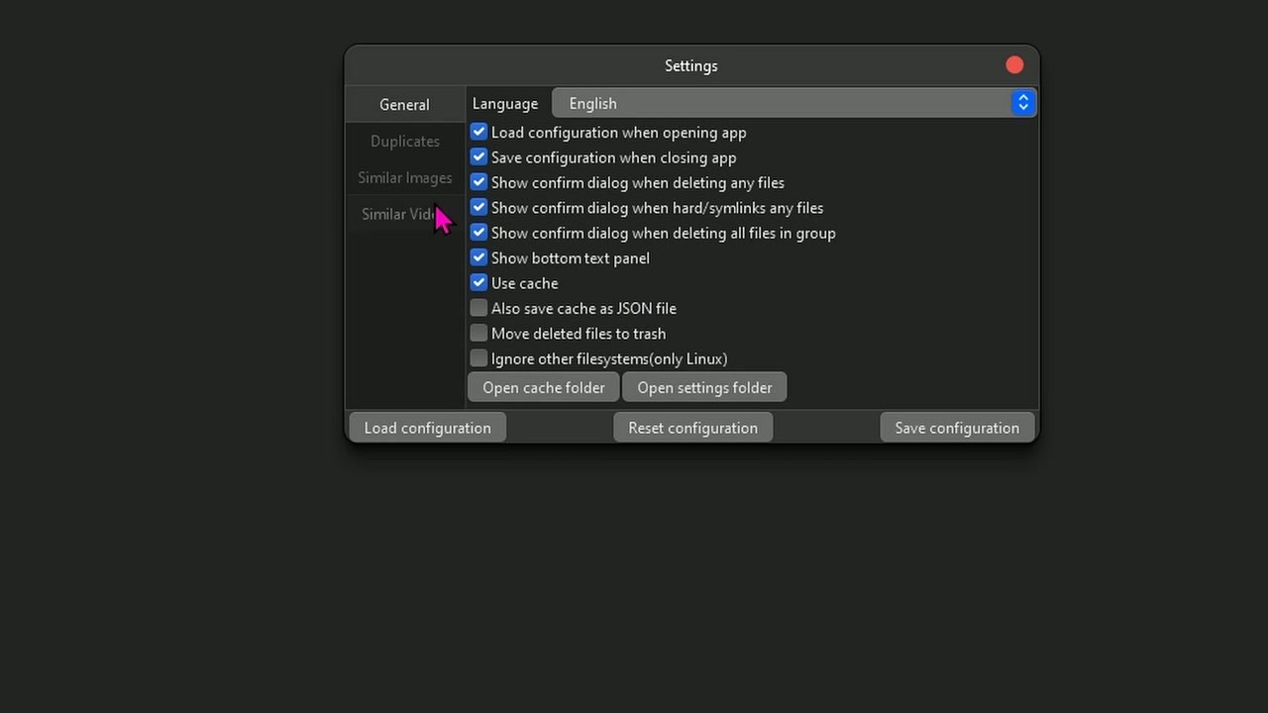
Task: Switch to the General settings tab
Action: tap(404, 104)
